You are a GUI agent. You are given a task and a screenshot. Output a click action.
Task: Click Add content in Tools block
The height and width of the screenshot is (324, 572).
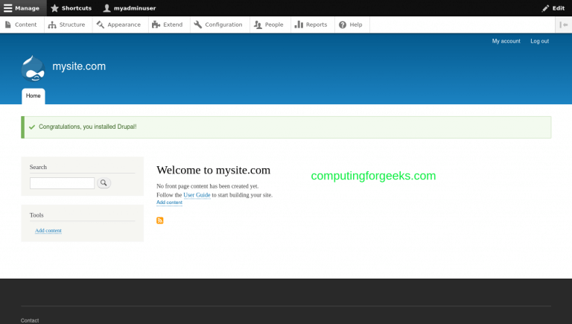point(48,231)
